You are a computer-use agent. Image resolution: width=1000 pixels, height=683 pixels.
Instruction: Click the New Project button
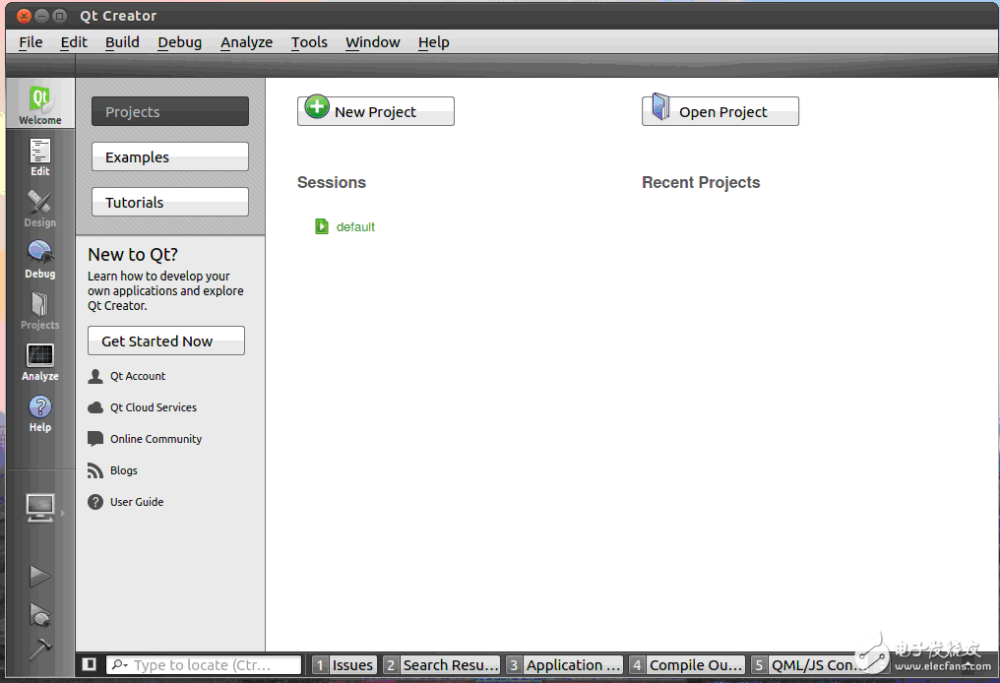pos(376,111)
